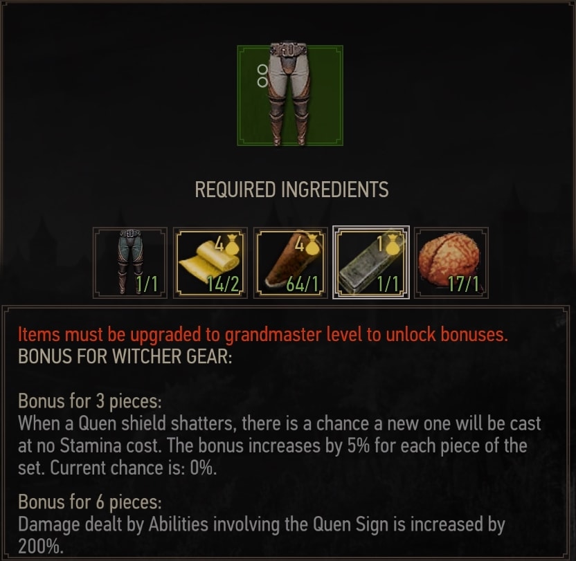This screenshot has width=576, height=561.
Task: Select the yellow silk roll ingredient
Action: [x=210, y=262]
